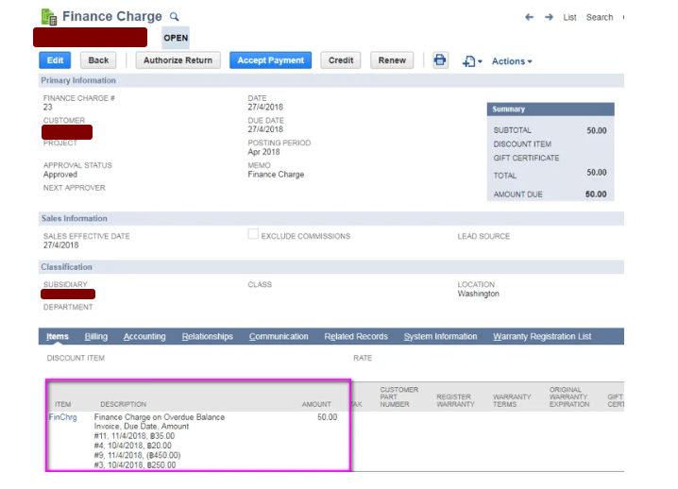Image resolution: width=678 pixels, height=489 pixels.
Task: Open the Communication tab
Action: pos(279,336)
